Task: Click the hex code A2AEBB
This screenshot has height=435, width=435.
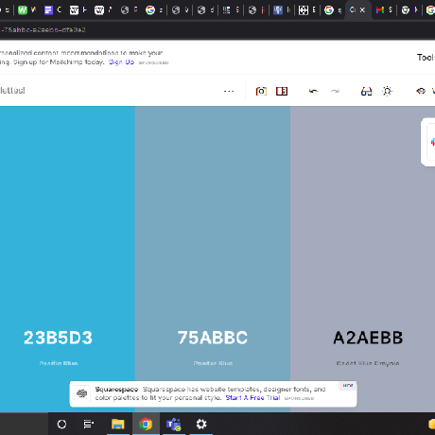Action: click(x=368, y=338)
